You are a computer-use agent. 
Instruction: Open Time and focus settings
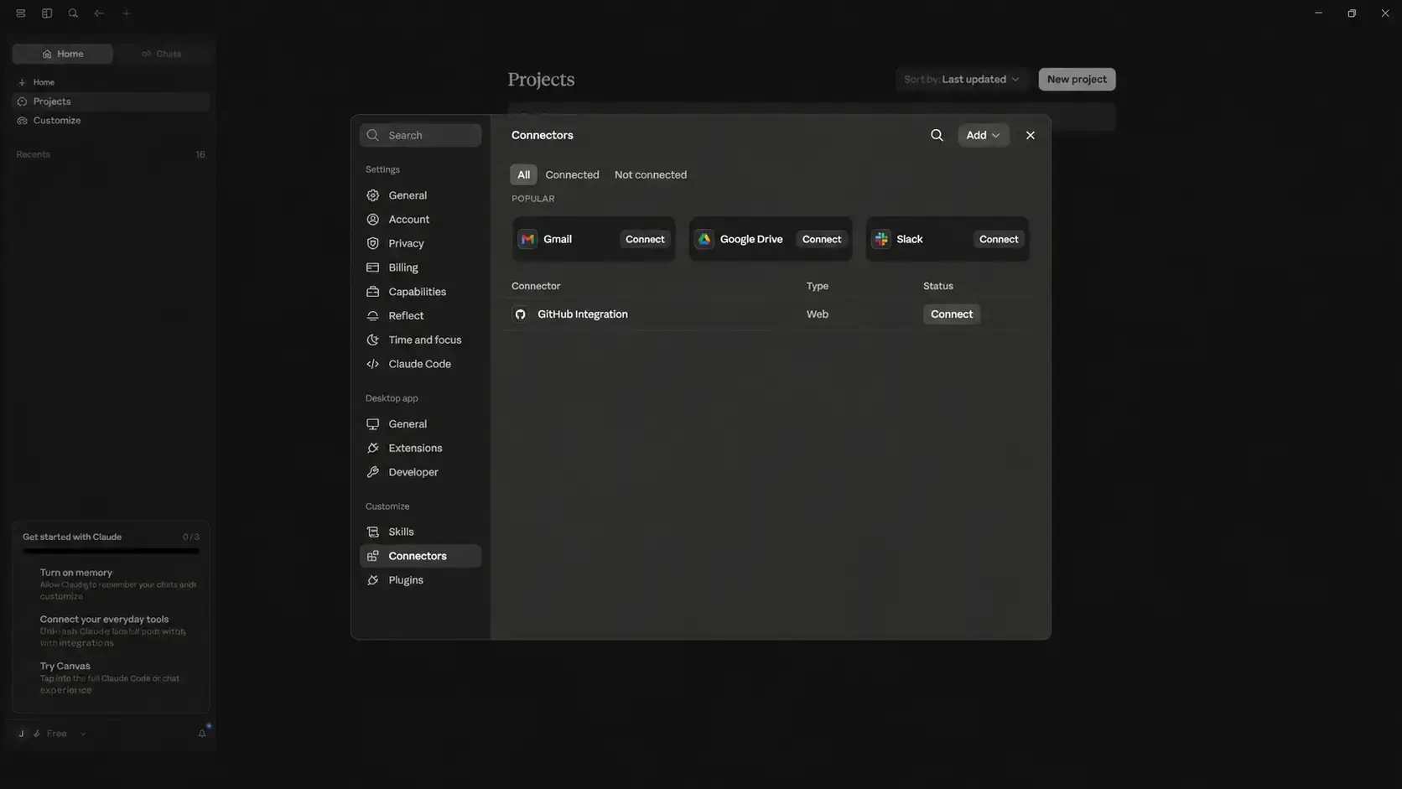coord(420,340)
